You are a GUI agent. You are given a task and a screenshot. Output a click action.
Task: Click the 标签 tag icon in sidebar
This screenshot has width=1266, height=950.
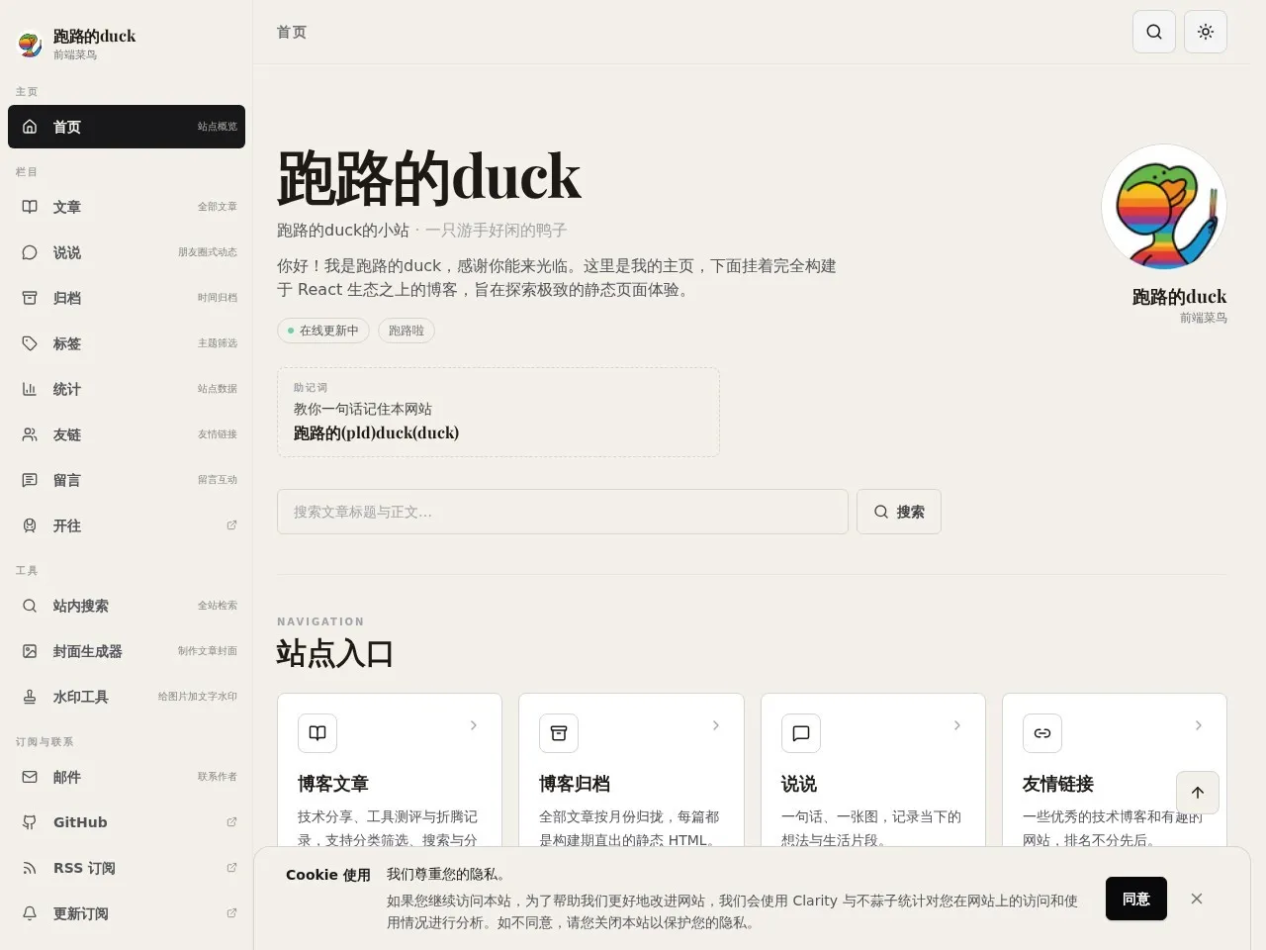[x=30, y=343]
